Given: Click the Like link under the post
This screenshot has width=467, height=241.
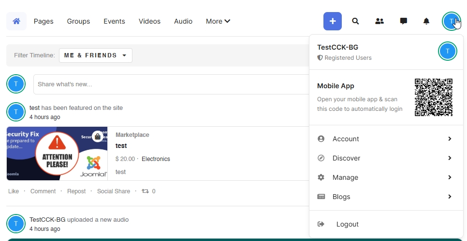Looking at the screenshot, I should [14, 191].
